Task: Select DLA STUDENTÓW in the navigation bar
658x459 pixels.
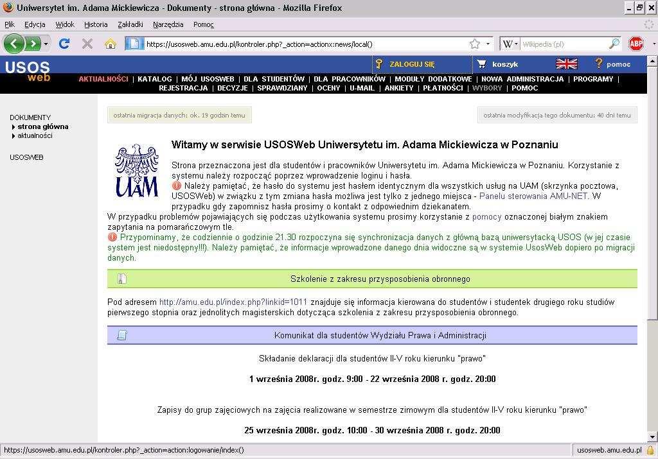Action: point(274,79)
